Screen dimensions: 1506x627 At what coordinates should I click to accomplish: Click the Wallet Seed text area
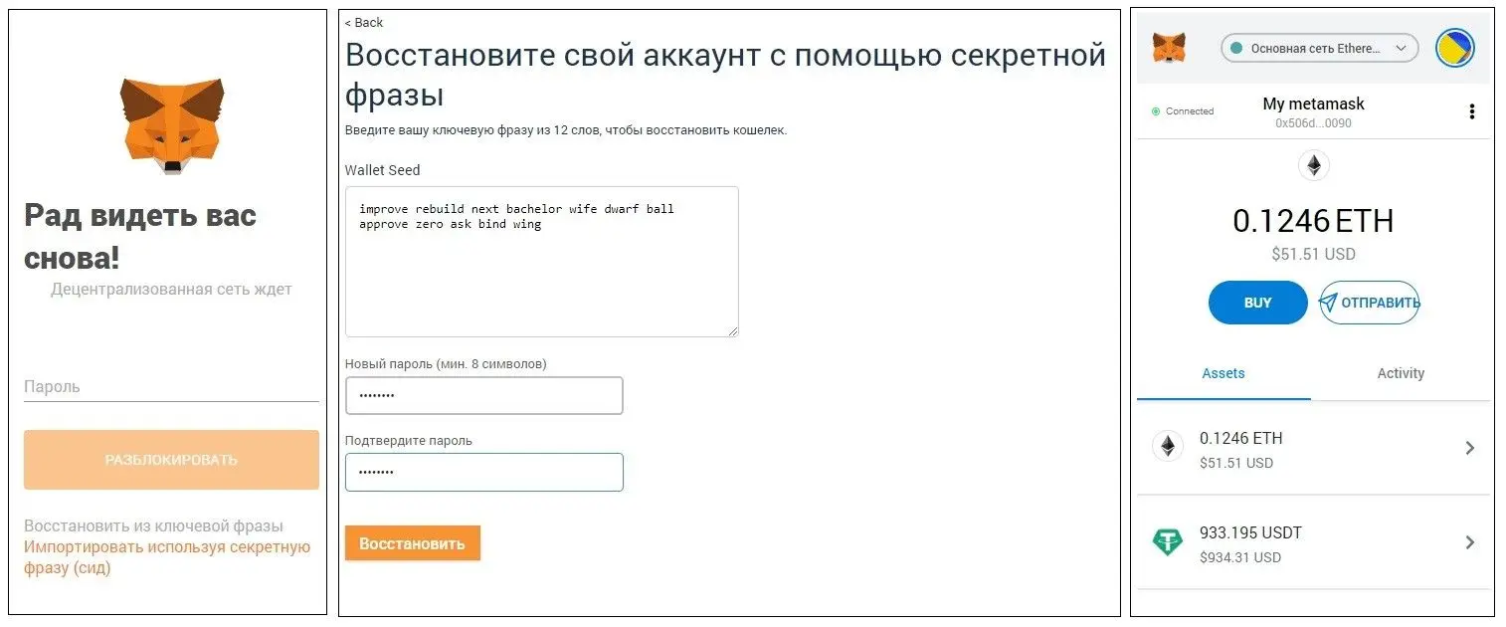point(542,262)
